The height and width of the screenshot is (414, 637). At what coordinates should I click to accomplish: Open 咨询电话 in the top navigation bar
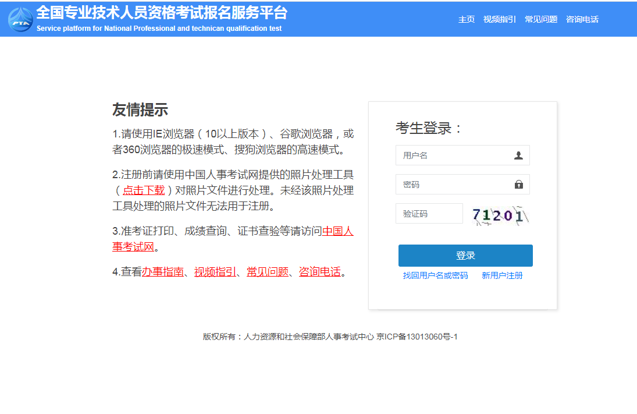point(582,19)
